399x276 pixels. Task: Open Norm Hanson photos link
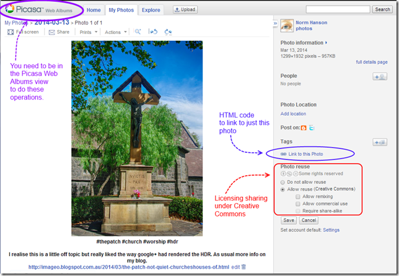pyautogui.click(x=311, y=25)
